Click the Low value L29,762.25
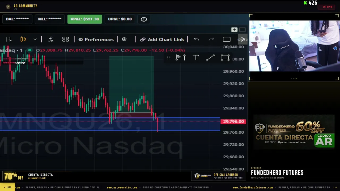This screenshot has height=191, width=340. 106,50
